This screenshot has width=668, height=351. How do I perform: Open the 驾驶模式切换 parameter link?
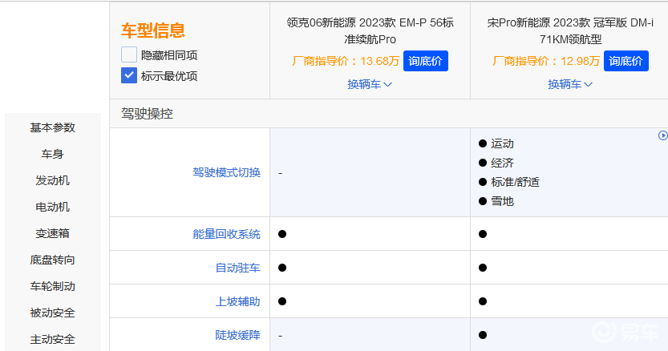coord(226,172)
